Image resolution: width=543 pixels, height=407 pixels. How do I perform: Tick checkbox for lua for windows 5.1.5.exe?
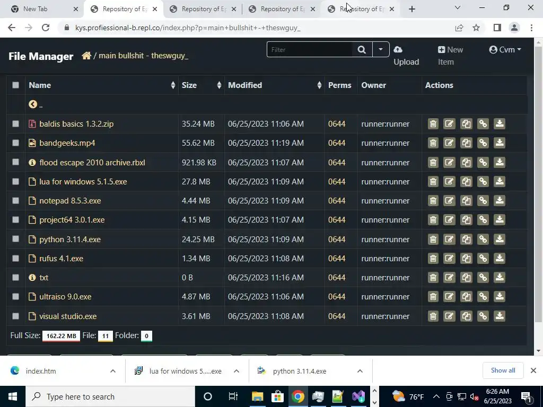pyautogui.click(x=15, y=181)
